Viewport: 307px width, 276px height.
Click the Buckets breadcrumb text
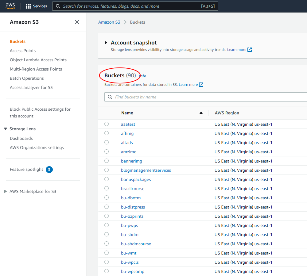tap(138, 22)
